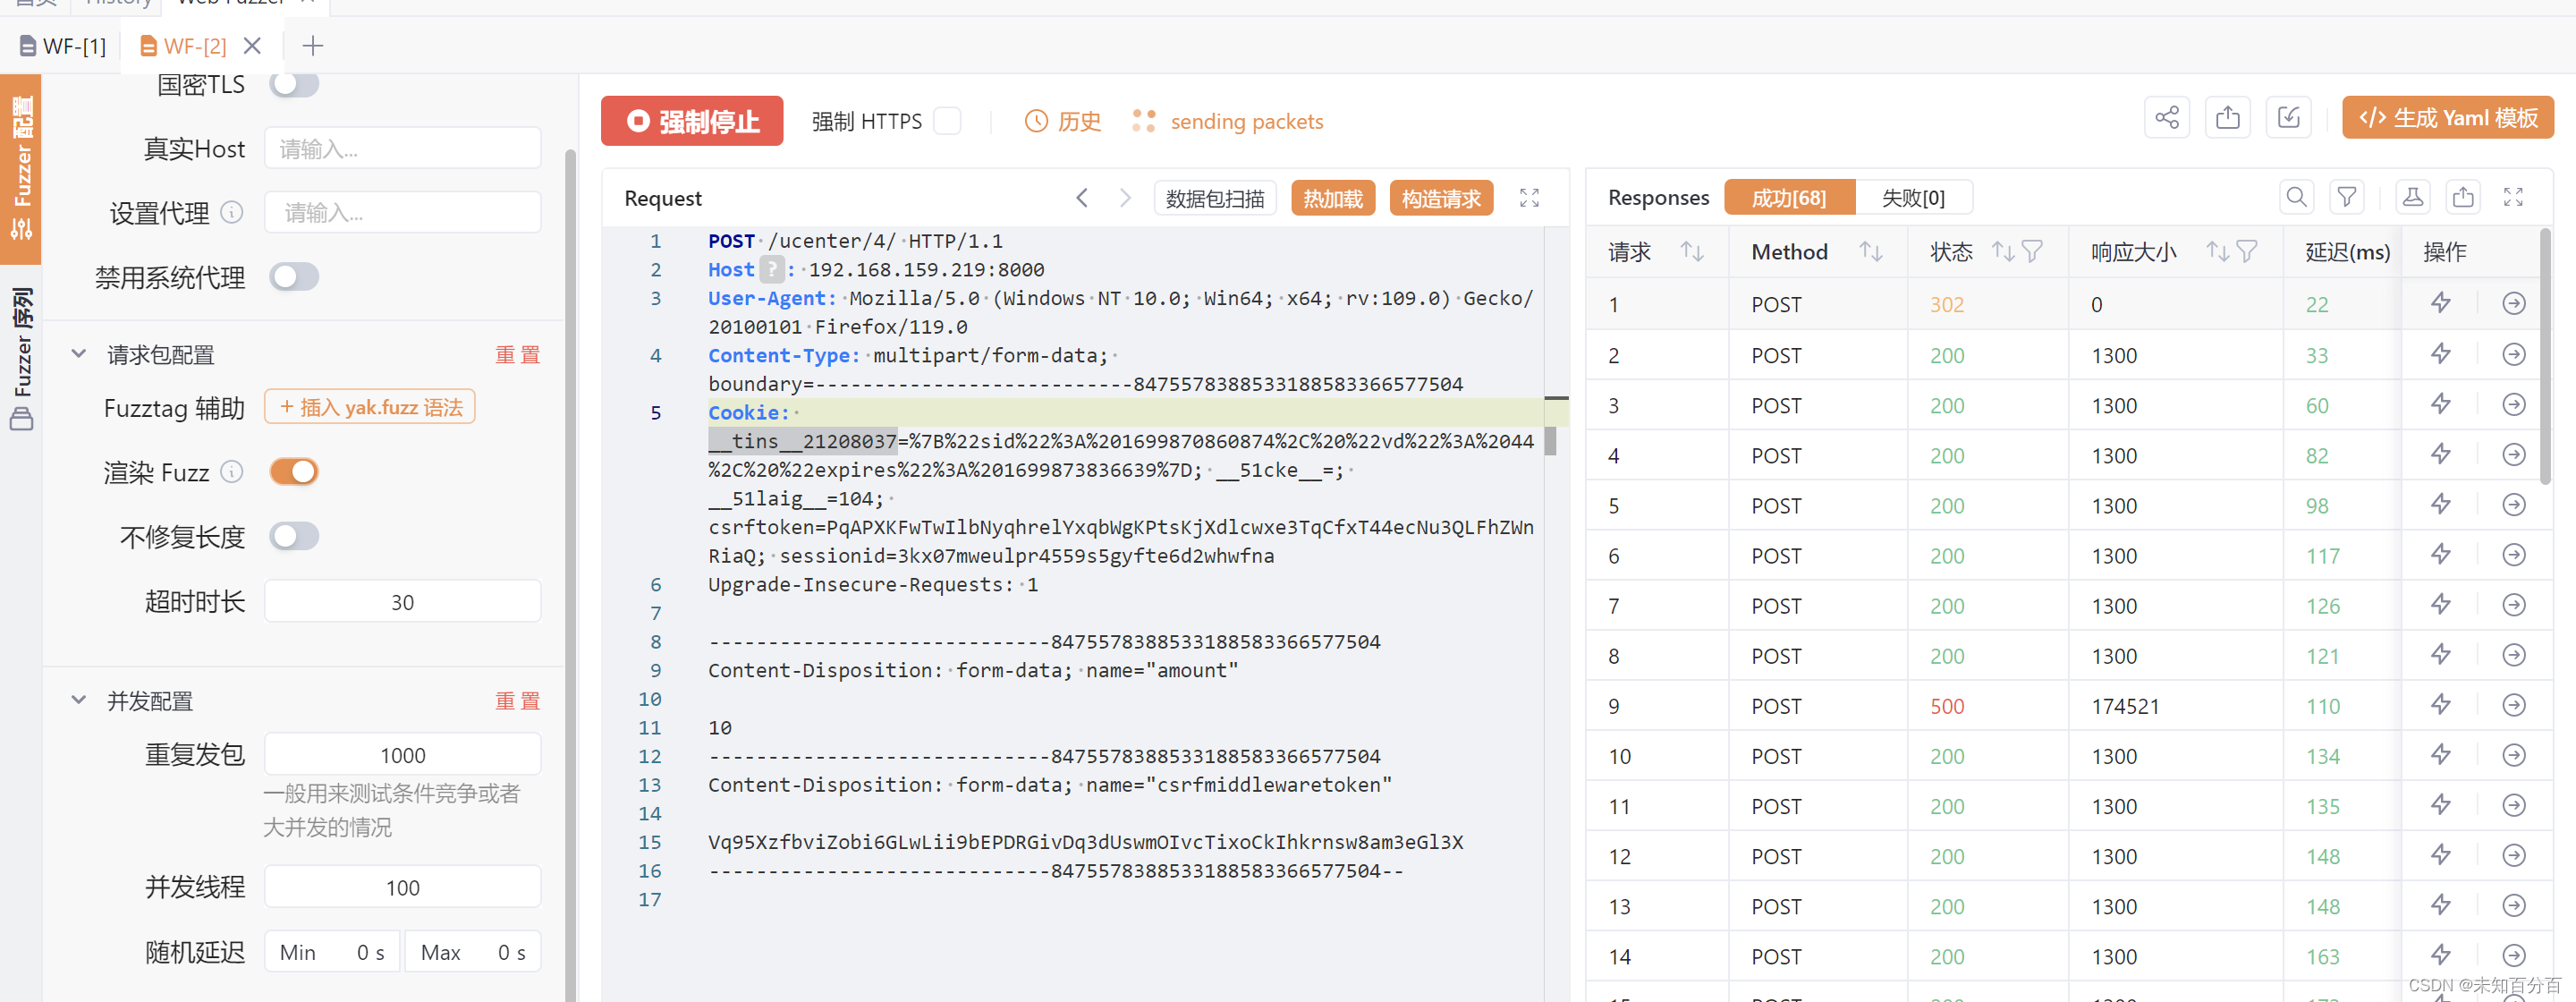Reset 并发配置 via 重置 link
2576x1002 pixels.
(518, 701)
